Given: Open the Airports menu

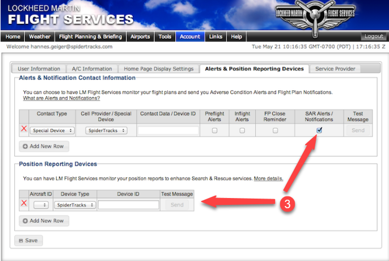Looking at the screenshot, I should pyautogui.click(x=140, y=36).
